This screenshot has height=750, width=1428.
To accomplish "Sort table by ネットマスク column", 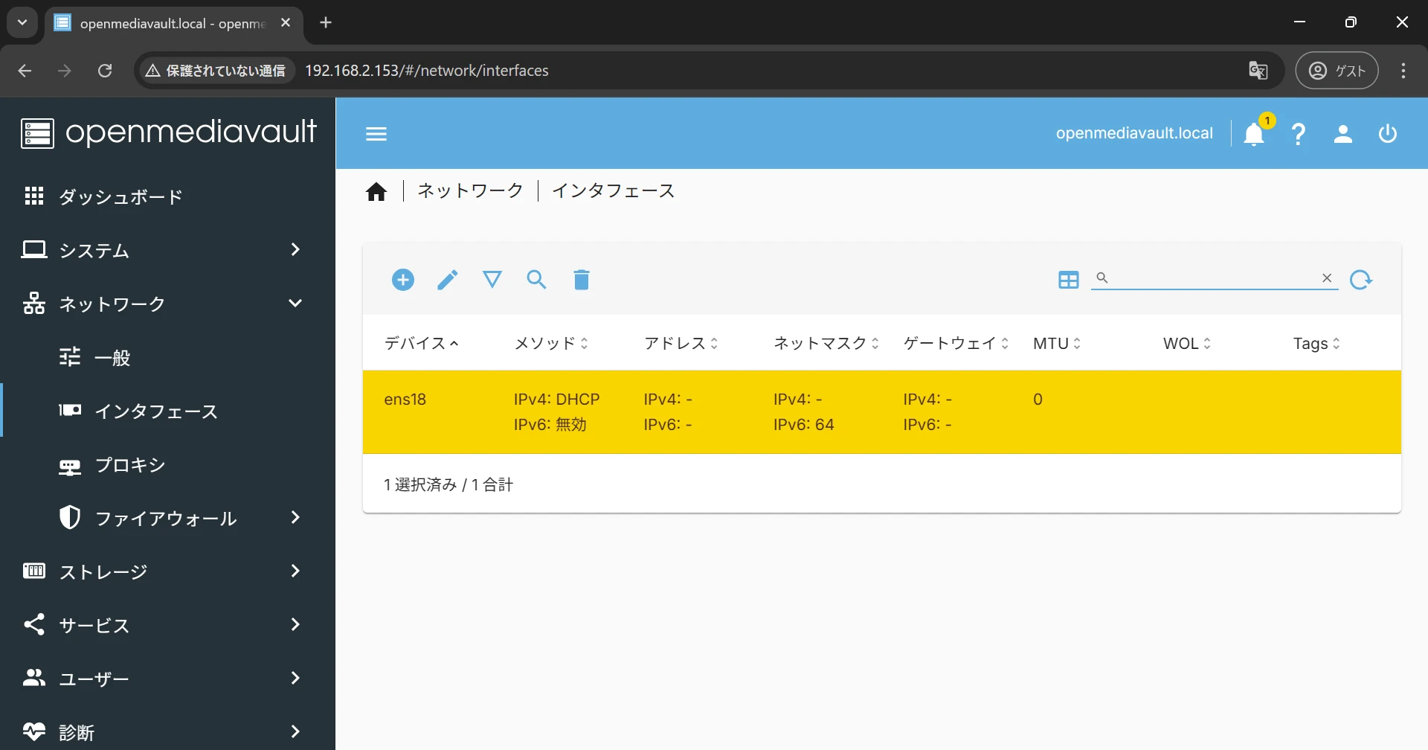I will tap(826, 343).
